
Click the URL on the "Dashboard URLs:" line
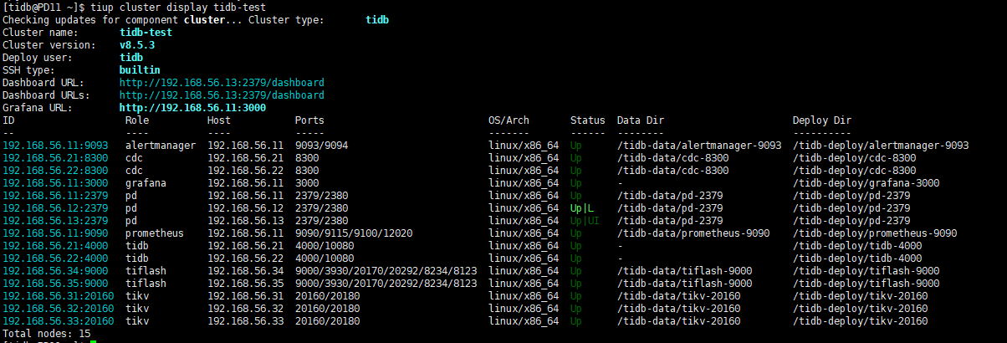pyautogui.click(x=222, y=95)
